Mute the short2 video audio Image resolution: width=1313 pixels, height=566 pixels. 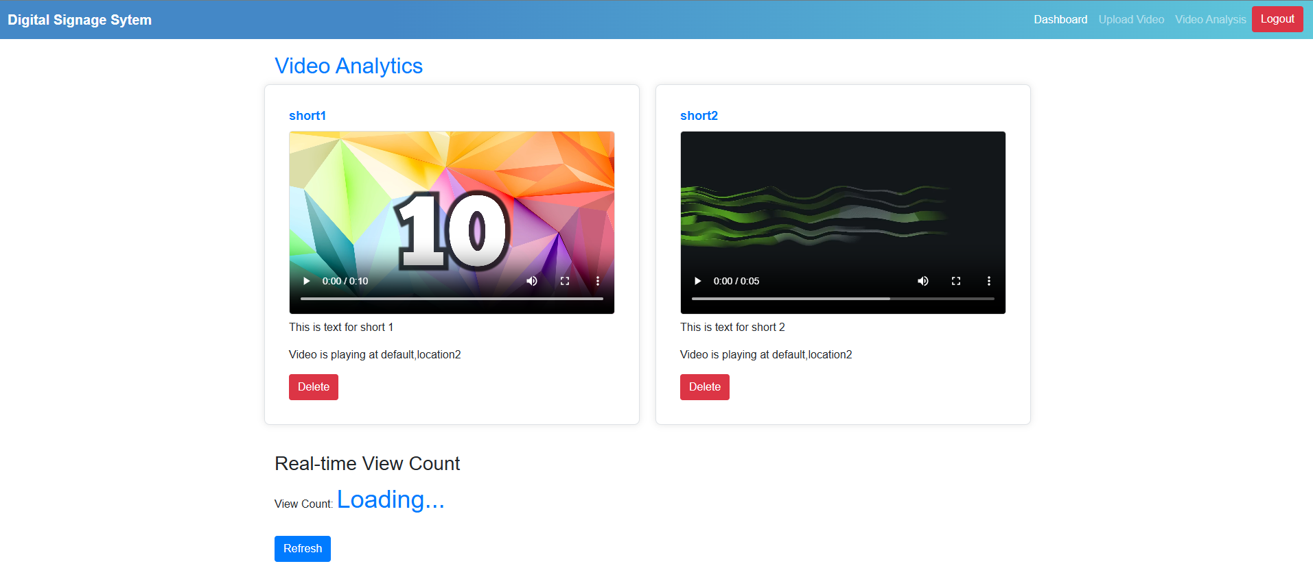[x=923, y=281]
